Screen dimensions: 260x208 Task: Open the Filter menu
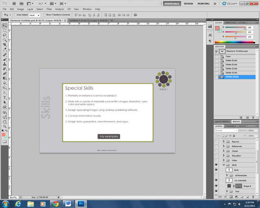[49, 9]
